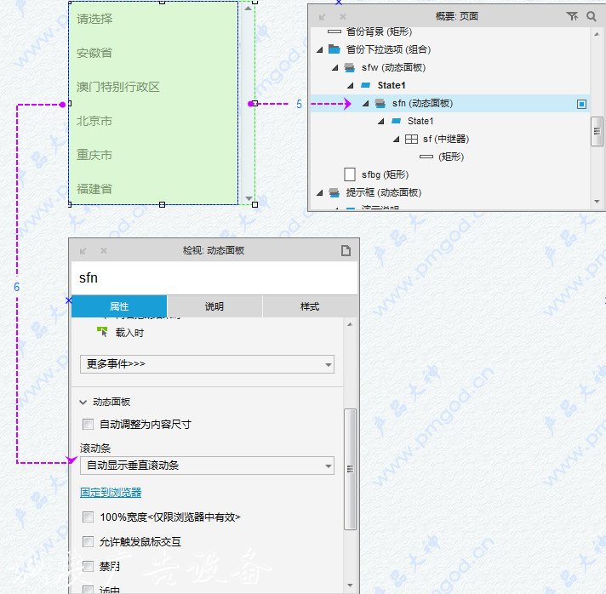
Task: Click the province list scroll down arrow
Action: tap(249, 198)
